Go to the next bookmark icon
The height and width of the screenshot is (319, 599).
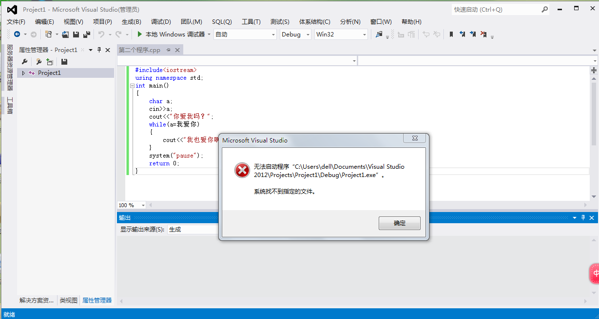[473, 35]
